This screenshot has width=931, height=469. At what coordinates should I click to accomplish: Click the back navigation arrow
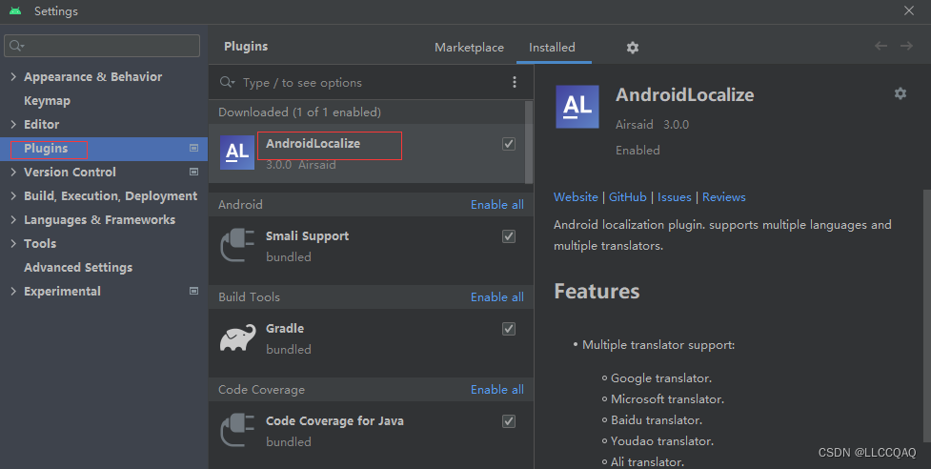pos(881,47)
